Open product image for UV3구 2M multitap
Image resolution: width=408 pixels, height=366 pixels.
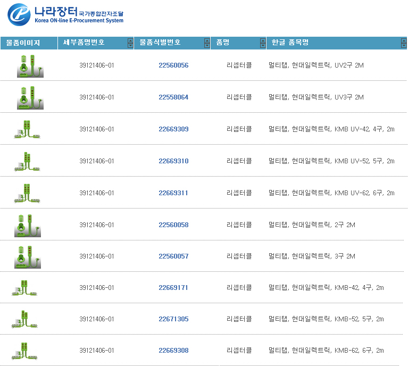coord(30,97)
